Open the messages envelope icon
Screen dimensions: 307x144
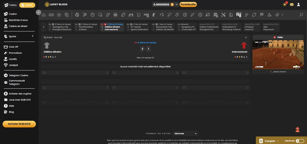292,5
